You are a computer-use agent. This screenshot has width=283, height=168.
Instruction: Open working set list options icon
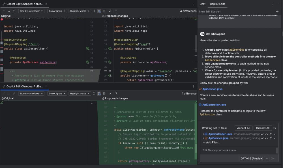coord(275,128)
